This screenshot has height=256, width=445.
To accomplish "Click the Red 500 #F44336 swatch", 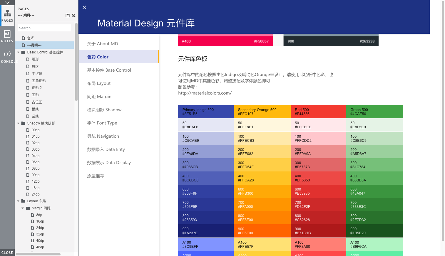I will (x=318, y=112).
